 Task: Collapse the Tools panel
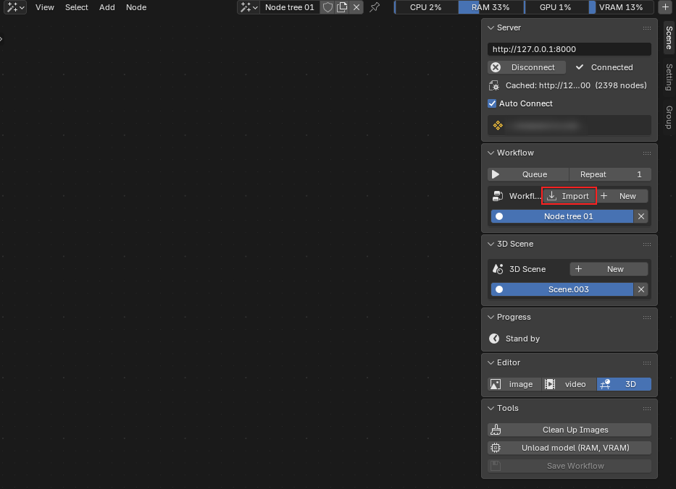tap(491, 409)
